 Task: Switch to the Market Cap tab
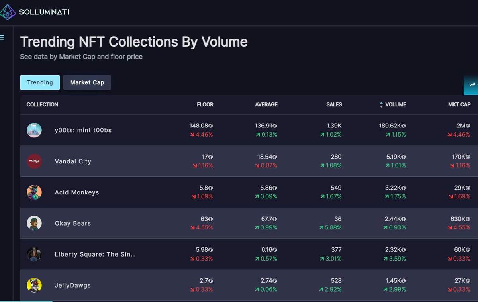pyautogui.click(x=87, y=82)
